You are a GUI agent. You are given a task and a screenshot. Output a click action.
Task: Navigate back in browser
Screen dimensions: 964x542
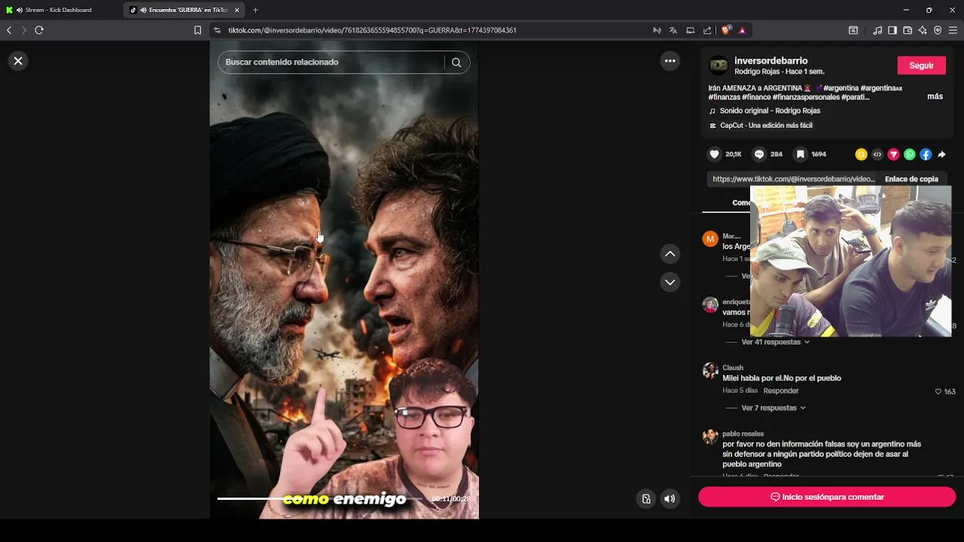click(9, 30)
